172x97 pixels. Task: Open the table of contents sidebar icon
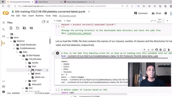(3, 23)
